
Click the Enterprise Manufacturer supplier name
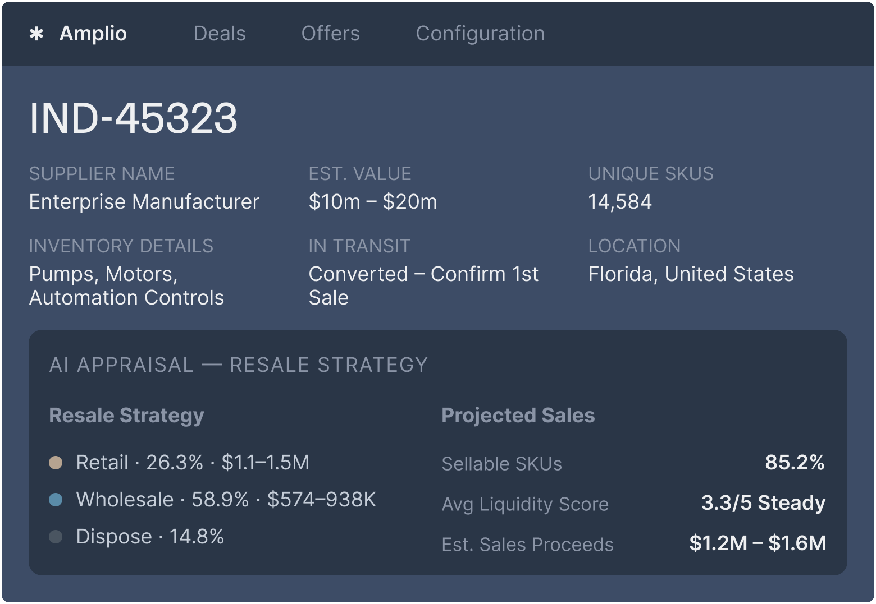point(144,202)
